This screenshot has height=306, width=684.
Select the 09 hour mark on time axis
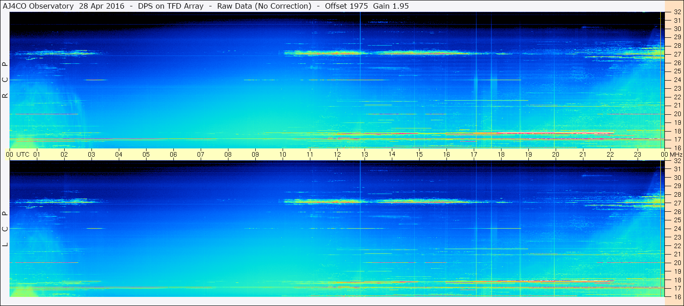[255, 154]
